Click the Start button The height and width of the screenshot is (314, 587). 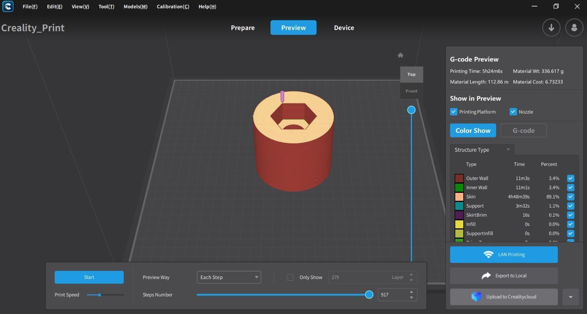(89, 277)
